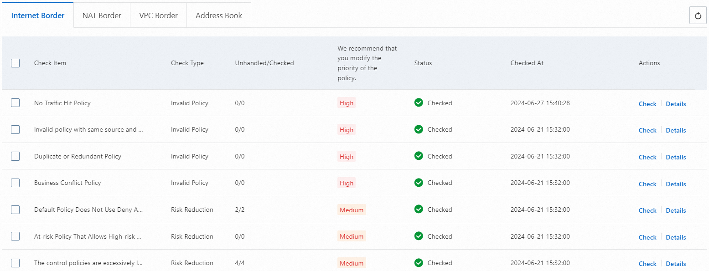Click green checked icon for No Traffic Hit Policy
709x271 pixels.
coord(419,103)
